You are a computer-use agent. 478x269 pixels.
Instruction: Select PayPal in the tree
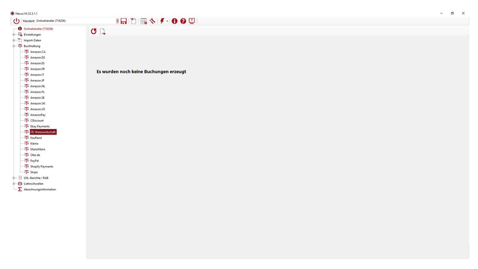coord(34,161)
